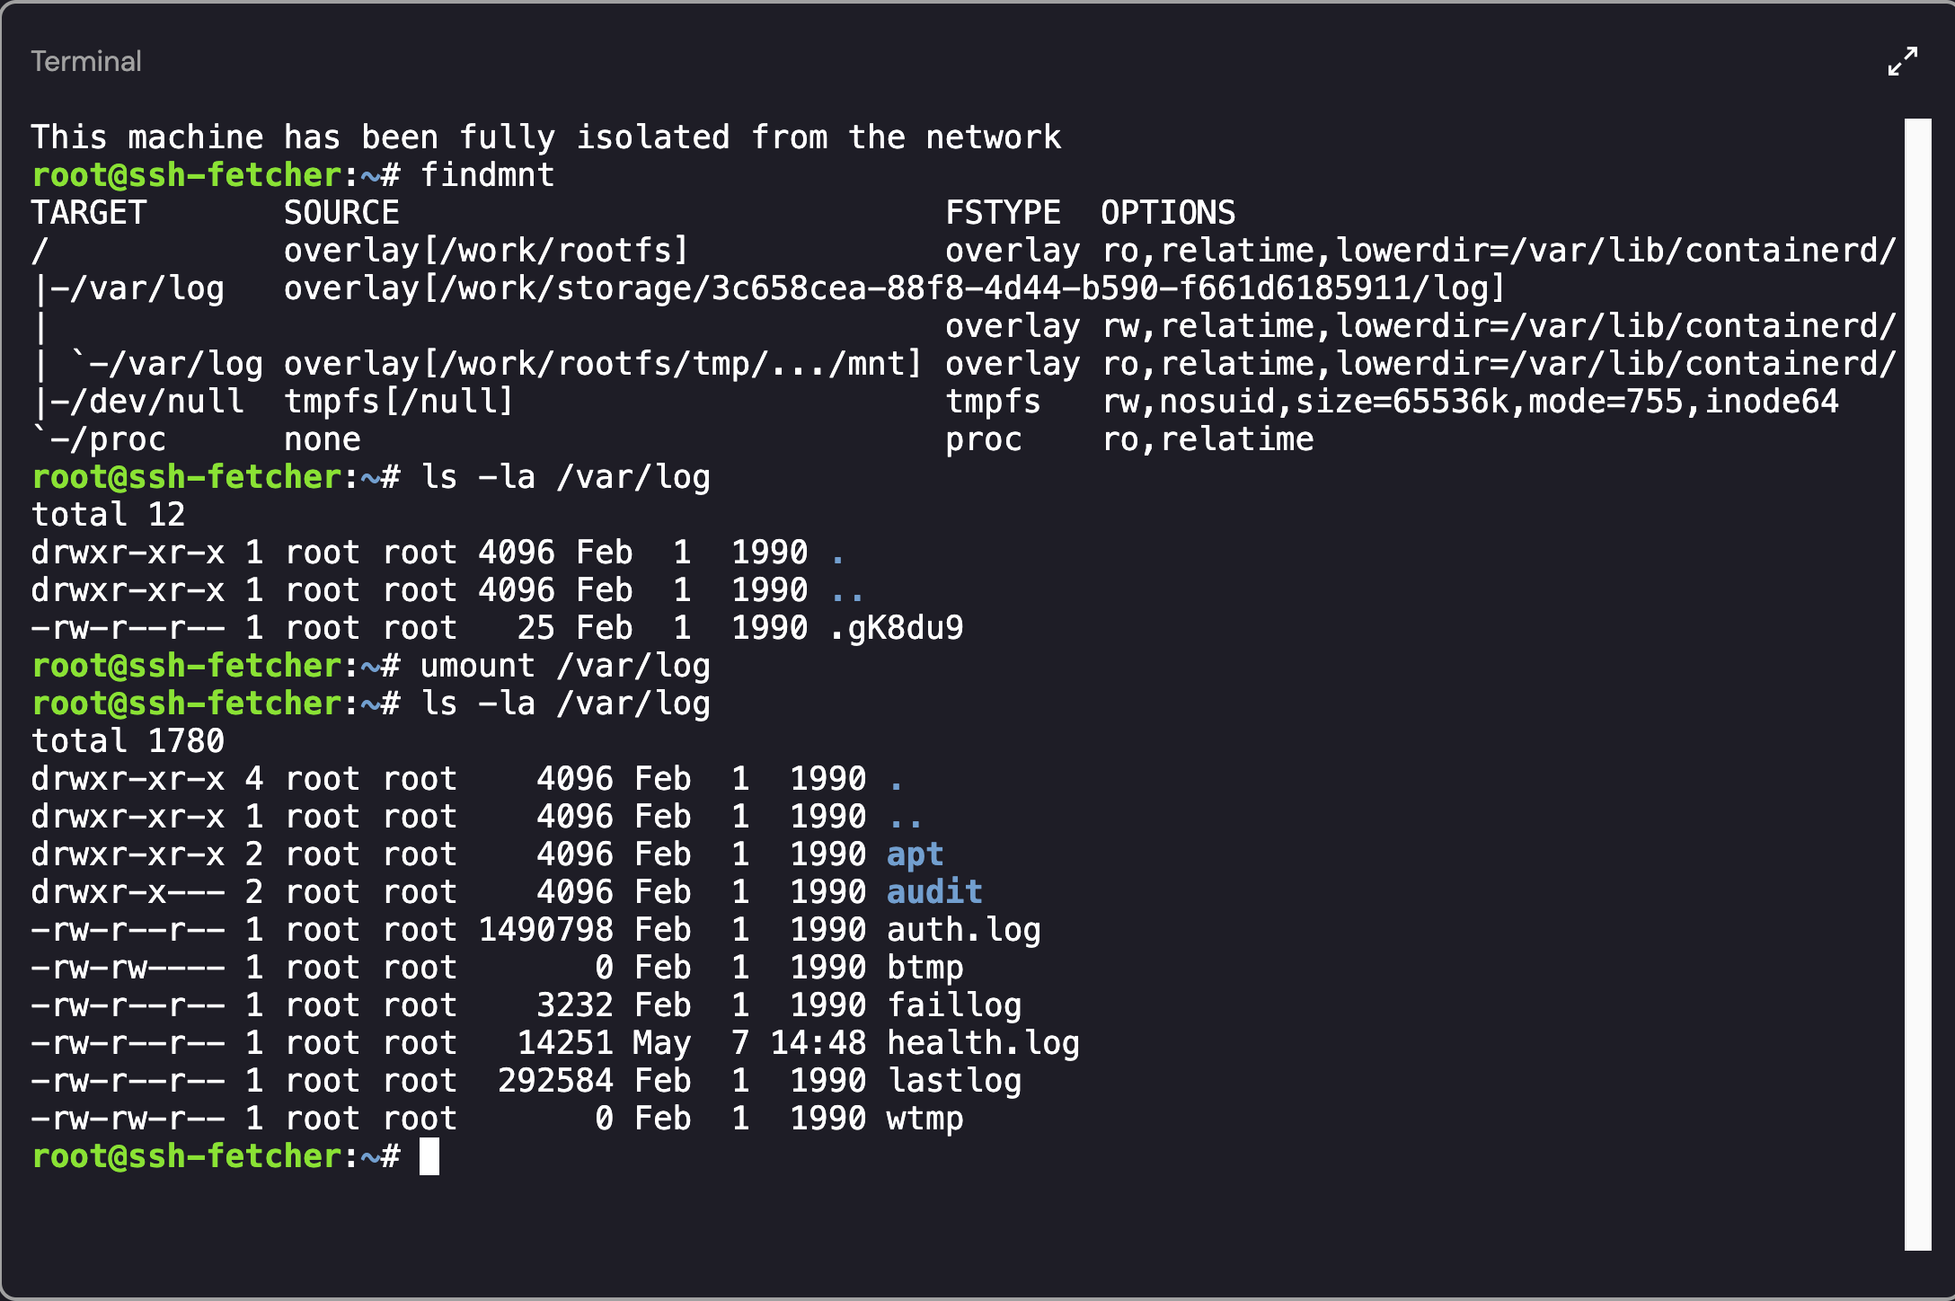Click the blinking cursor at the last prompt
The width and height of the screenshot is (1955, 1301).
click(x=429, y=1156)
